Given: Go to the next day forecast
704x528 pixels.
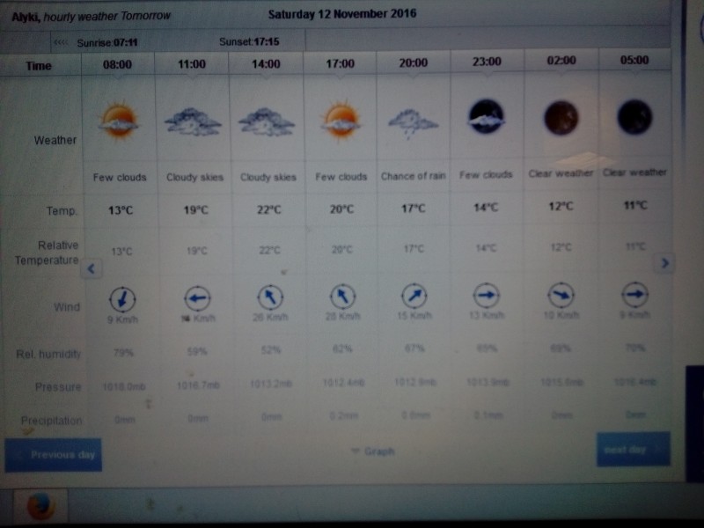Looking at the screenshot, I should [633, 449].
